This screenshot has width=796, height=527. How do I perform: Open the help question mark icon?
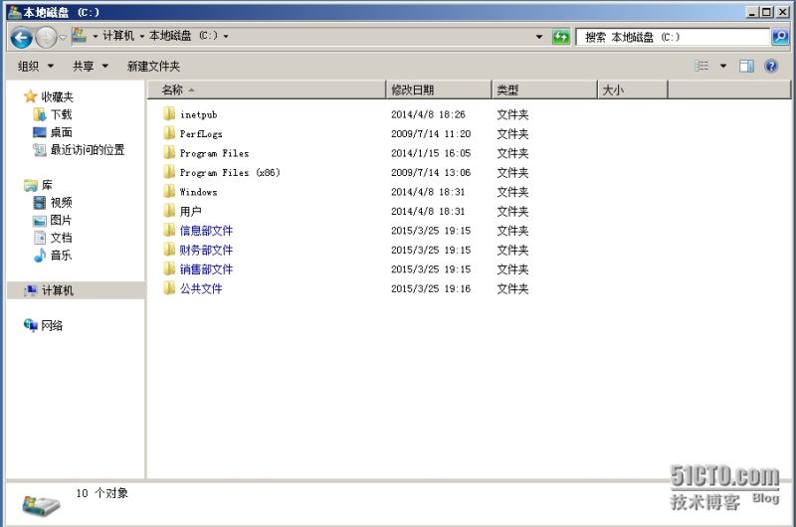770,66
